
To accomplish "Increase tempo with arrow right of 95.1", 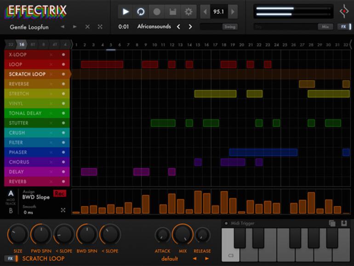I will [x=233, y=12].
